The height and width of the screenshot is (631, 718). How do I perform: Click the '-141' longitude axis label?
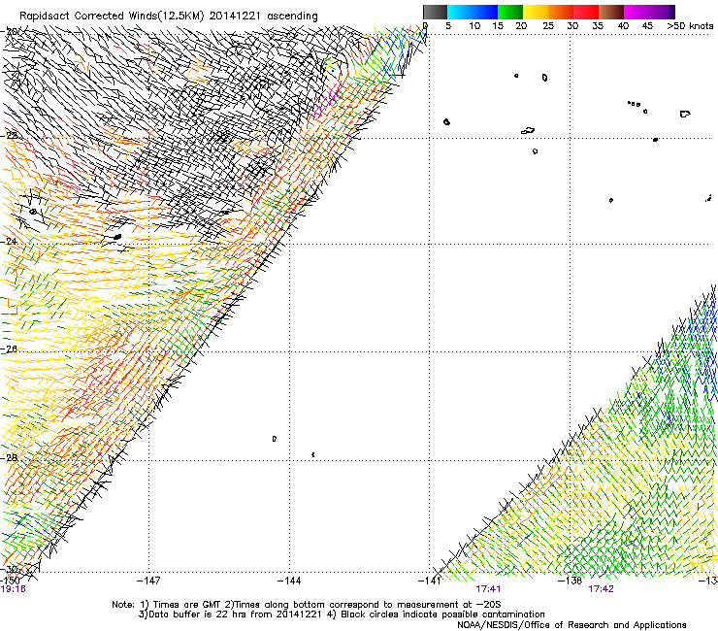(x=429, y=581)
